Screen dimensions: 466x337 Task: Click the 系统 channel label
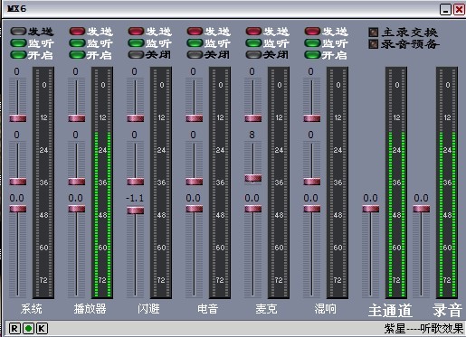coord(32,309)
